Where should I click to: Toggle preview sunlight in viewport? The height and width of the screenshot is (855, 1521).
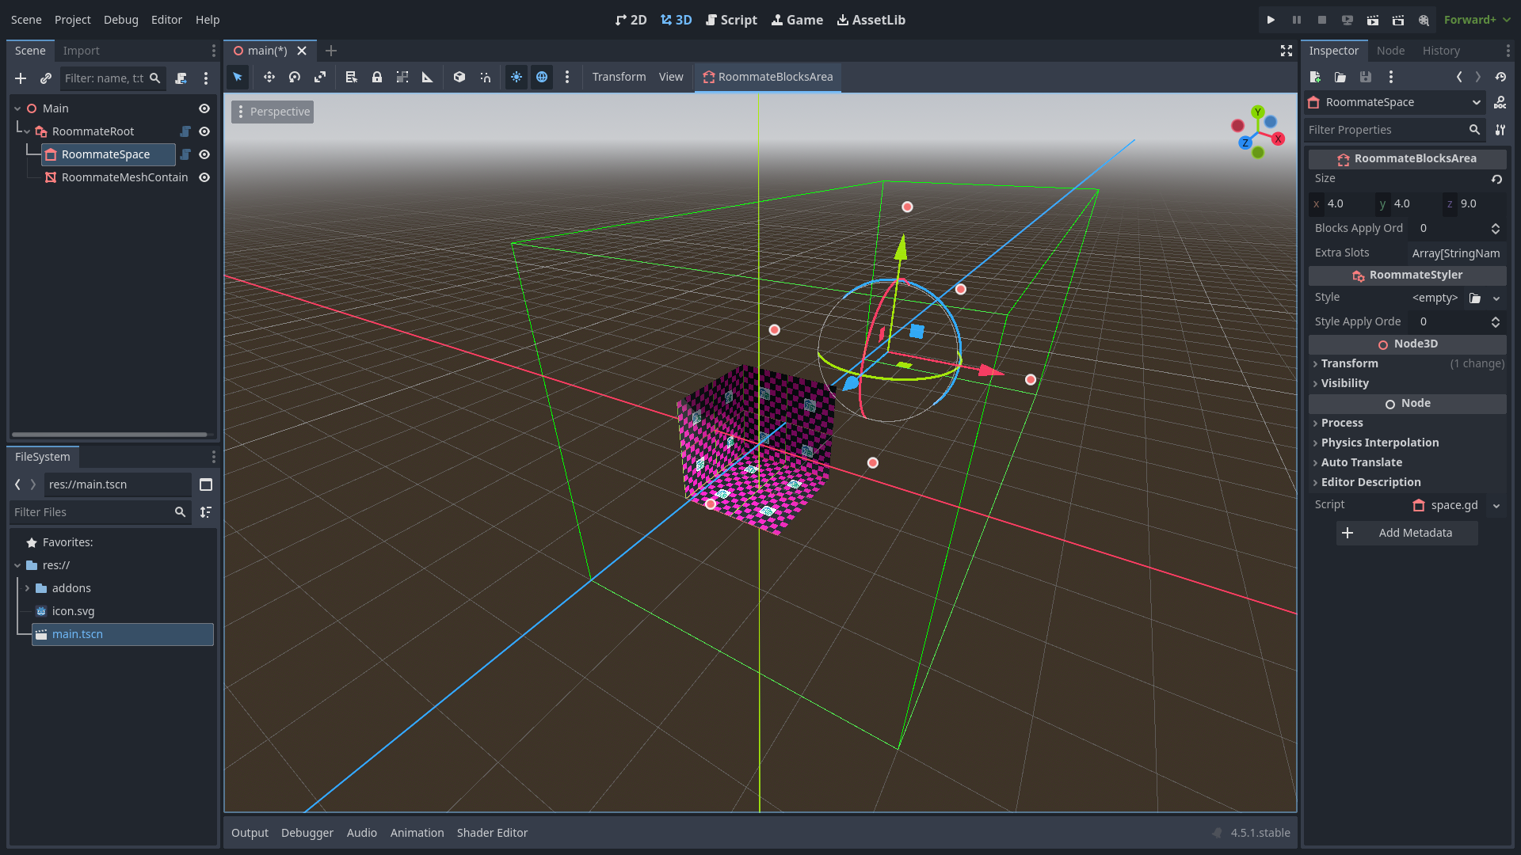pos(517,77)
